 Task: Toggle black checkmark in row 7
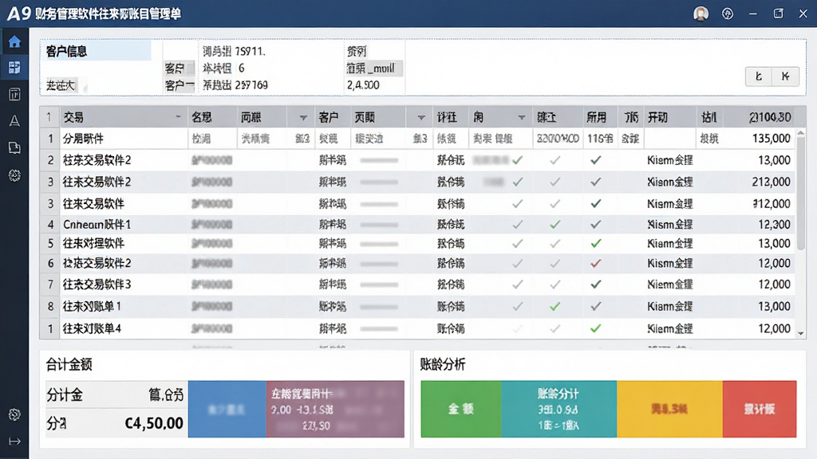[596, 284]
